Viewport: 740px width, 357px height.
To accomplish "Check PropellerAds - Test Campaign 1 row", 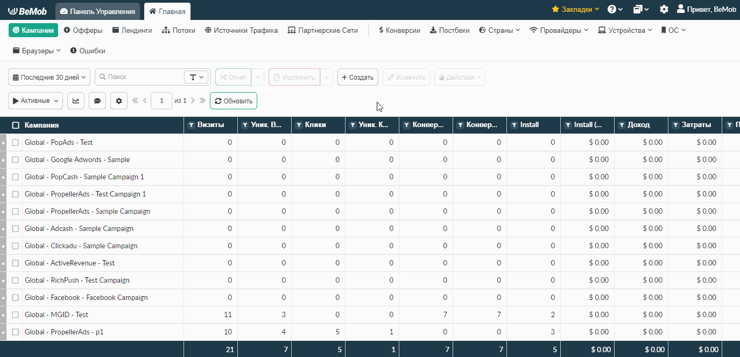I will pos(16,194).
